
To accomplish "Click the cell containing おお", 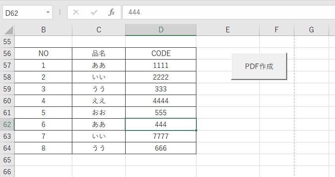I will pyautogui.click(x=99, y=113).
